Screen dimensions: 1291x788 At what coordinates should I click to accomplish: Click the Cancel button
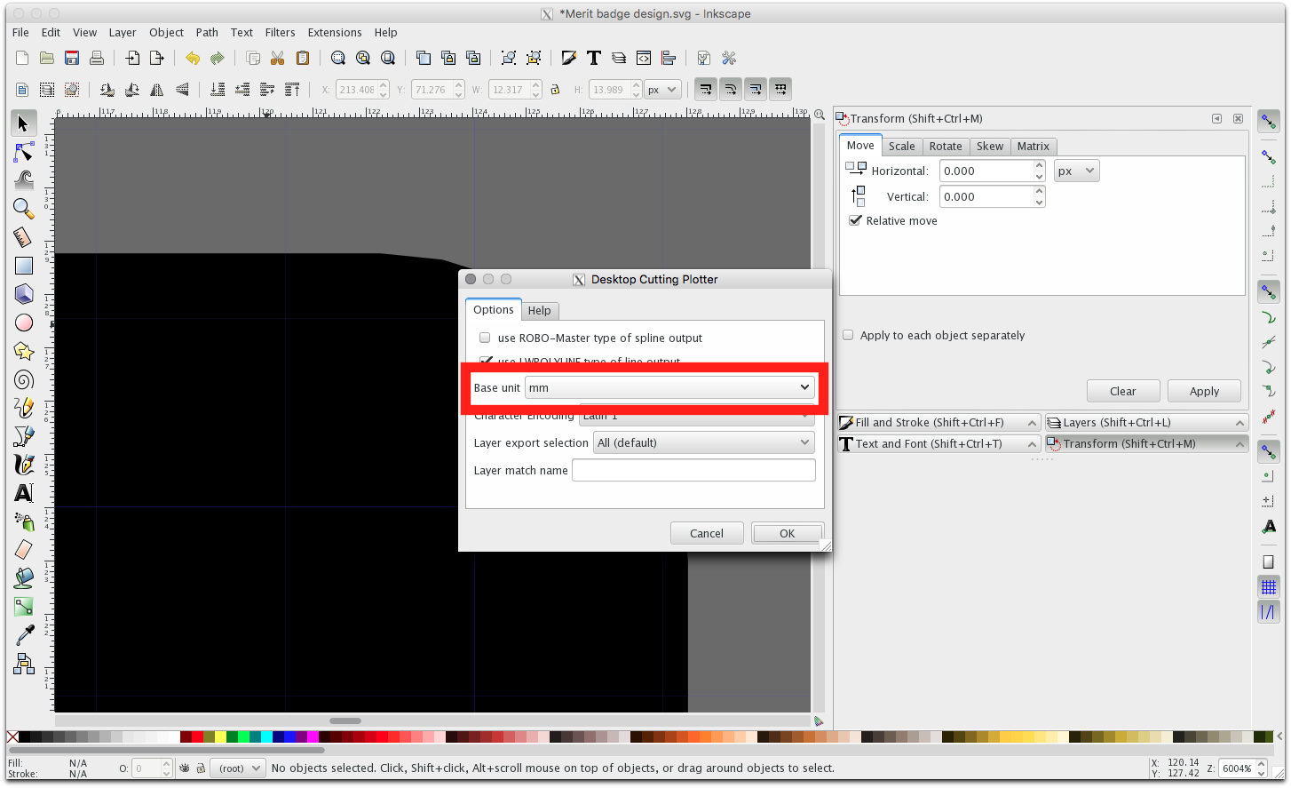[707, 533]
